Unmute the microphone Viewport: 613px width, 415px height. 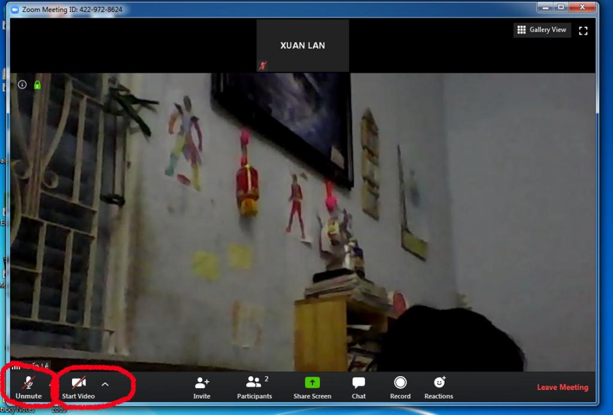(28, 386)
